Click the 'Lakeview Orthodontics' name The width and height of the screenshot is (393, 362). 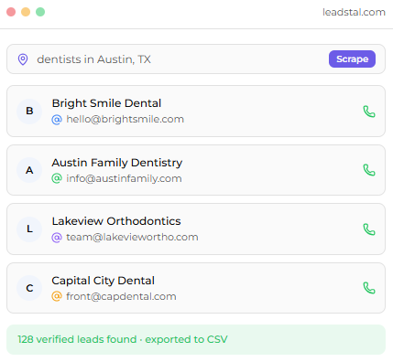pyautogui.click(x=116, y=221)
